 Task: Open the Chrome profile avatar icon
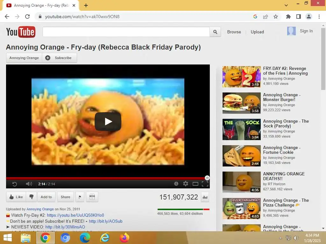[309, 17]
